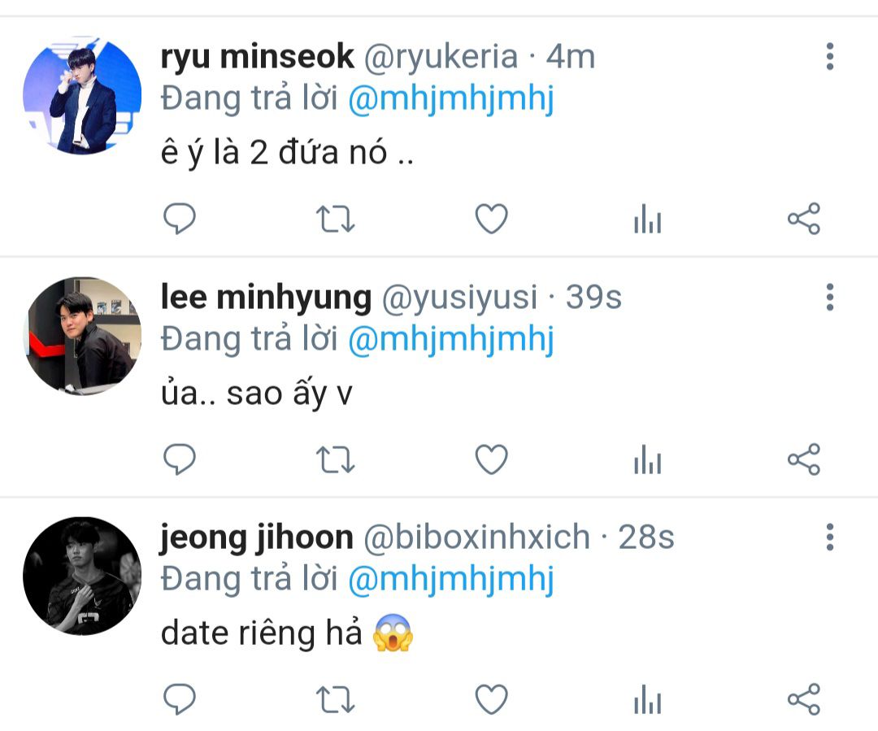Image resolution: width=878 pixels, height=731 pixels.
Task: View analytics for ryu minseok's tweet
Action: click(x=648, y=219)
